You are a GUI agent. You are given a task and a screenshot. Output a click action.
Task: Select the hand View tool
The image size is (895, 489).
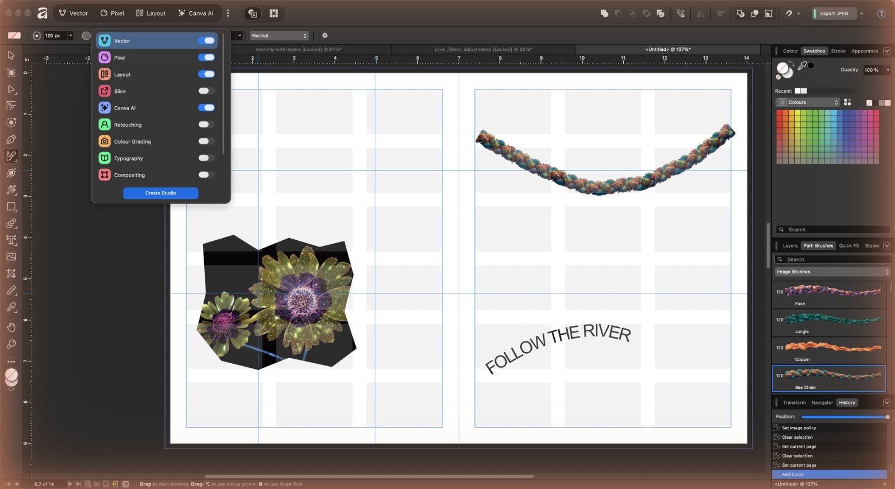pos(11,327)
